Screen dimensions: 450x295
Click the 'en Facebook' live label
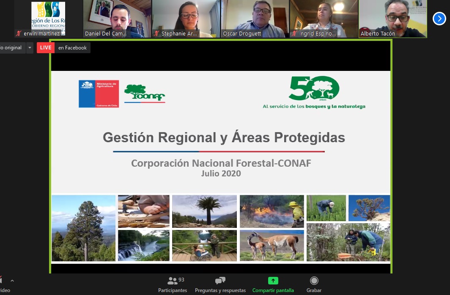pos(72,48)
